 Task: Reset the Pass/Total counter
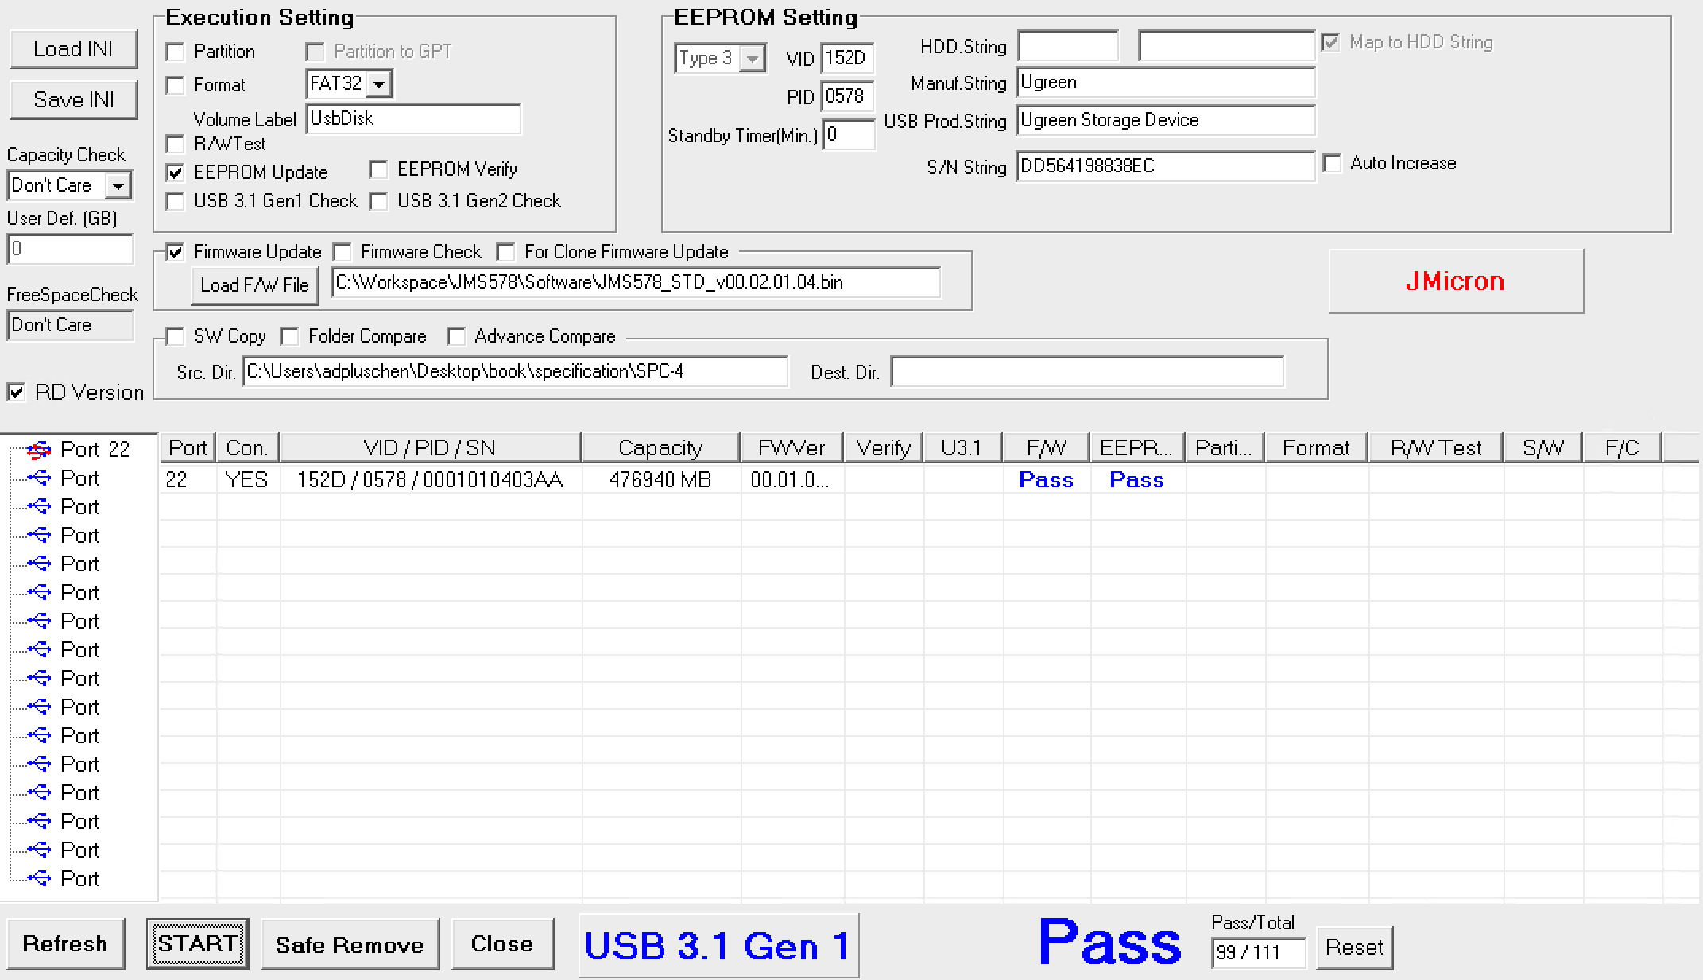[x=1354, y=948]
